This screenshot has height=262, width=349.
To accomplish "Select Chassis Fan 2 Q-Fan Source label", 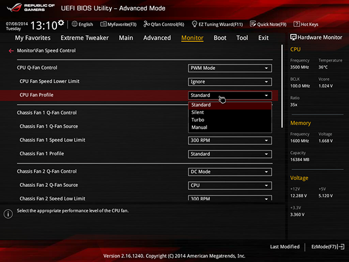I will [49, 185].
